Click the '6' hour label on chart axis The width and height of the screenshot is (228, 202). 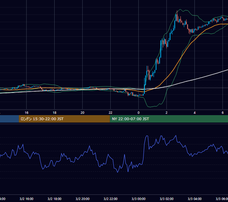coord(223,113)
